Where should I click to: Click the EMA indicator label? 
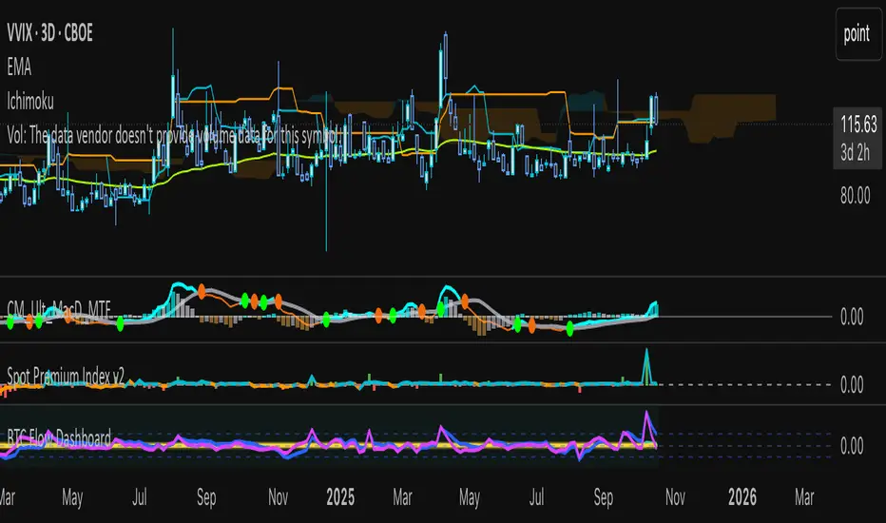coord(22,68)
